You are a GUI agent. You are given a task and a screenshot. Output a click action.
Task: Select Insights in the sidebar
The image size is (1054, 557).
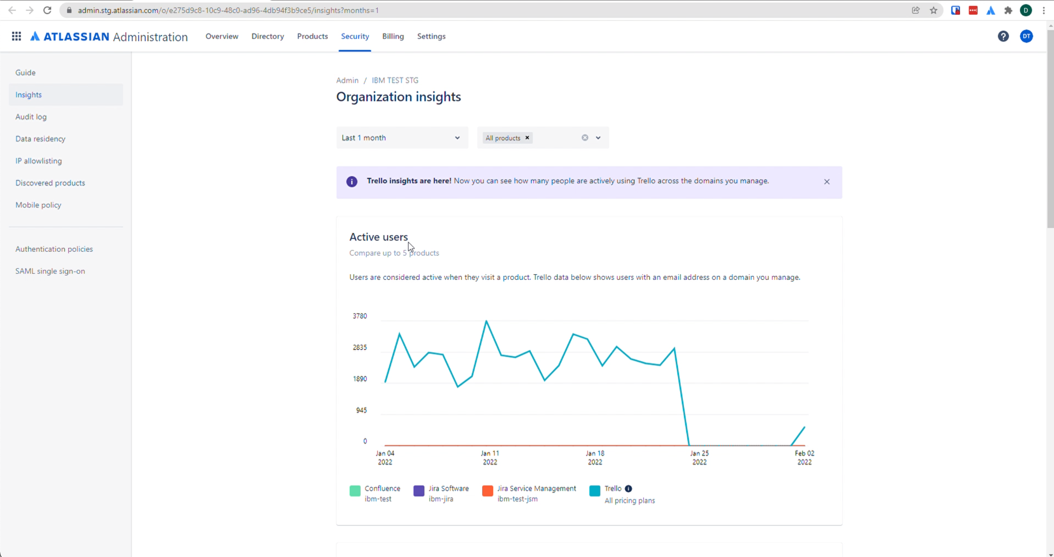(66, 95)
